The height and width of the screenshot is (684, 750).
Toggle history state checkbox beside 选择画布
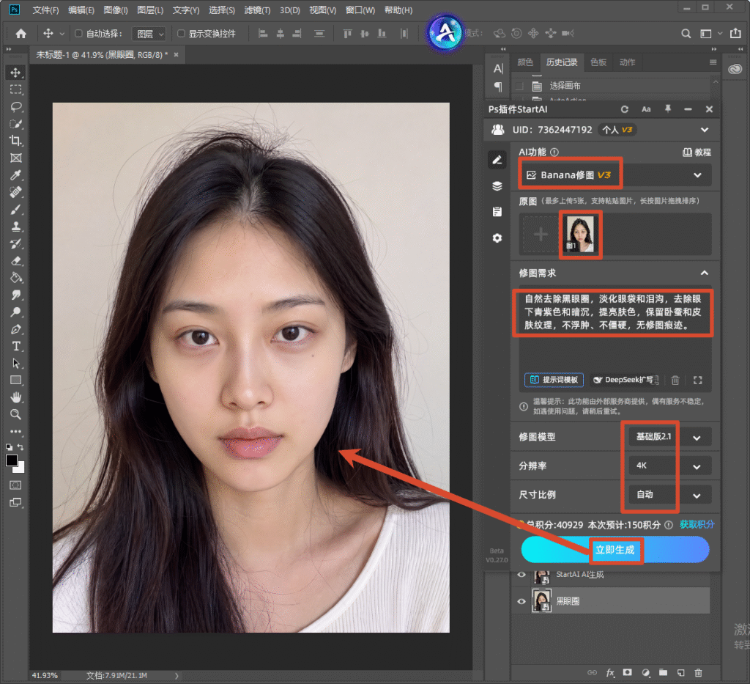click(x=519, y=87)
